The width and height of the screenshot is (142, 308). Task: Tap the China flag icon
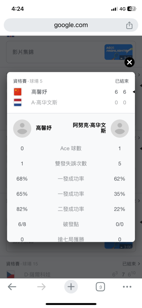18,92
